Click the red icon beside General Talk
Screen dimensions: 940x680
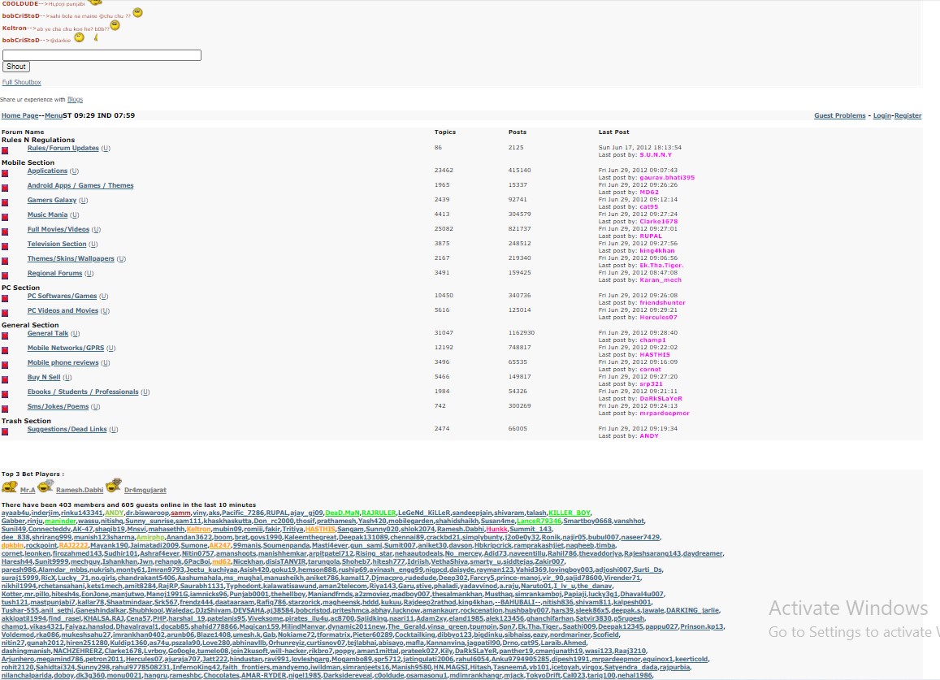[5, 336]
